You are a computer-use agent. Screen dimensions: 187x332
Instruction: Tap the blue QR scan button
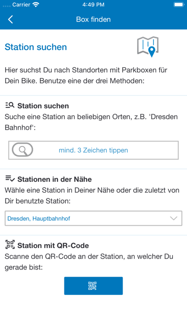[x=93, y=286]
